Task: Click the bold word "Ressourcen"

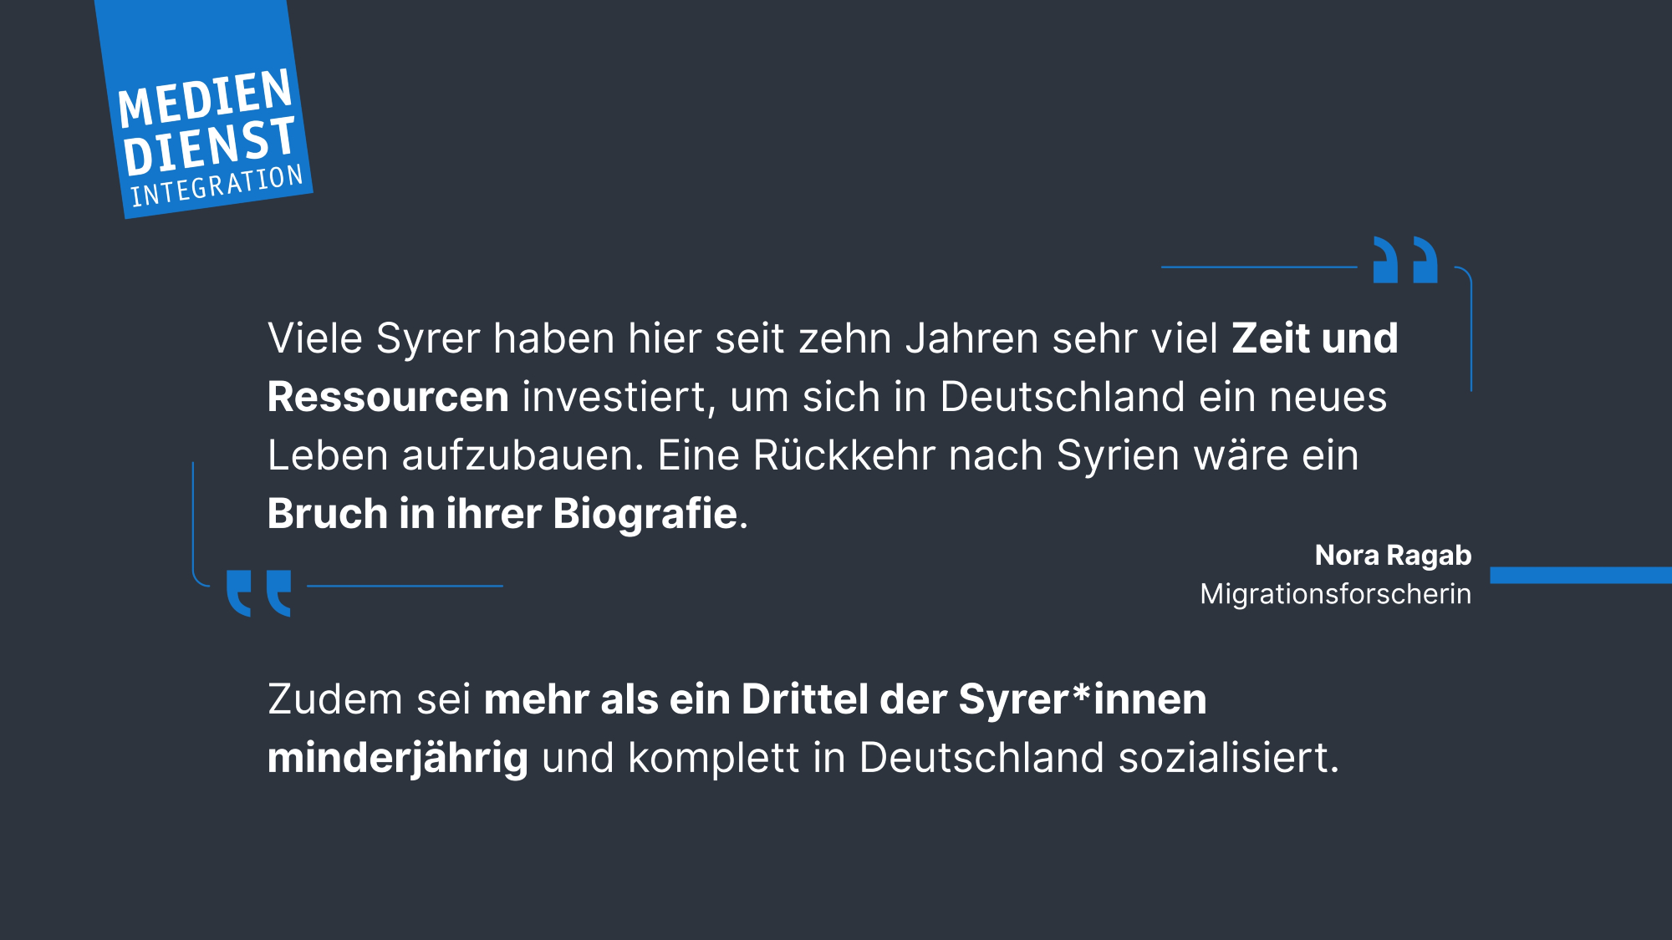Action: [x=388, y=397]
